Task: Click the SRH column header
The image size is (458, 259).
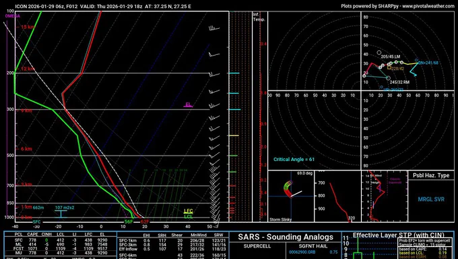Action: (162, 235)
